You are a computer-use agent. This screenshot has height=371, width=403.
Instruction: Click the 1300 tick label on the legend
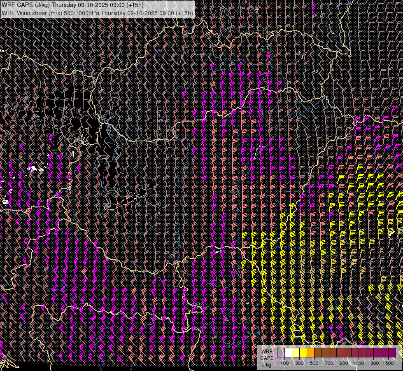373,363
